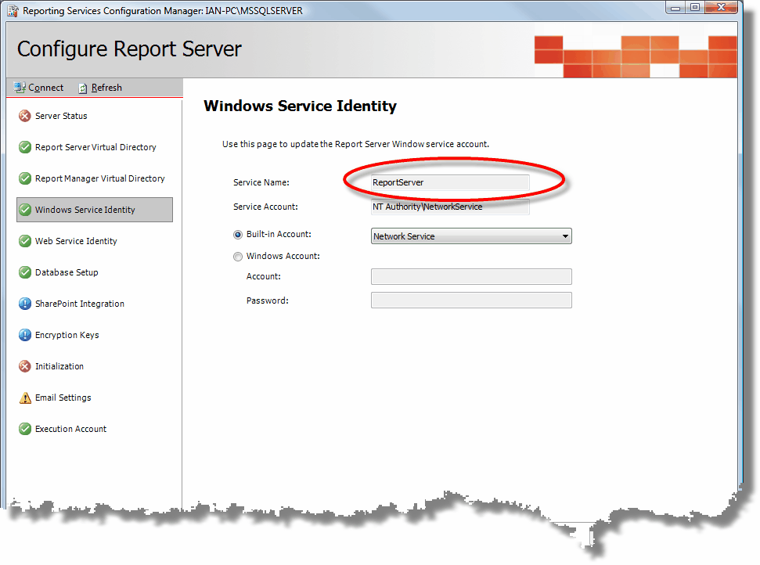The width and height of the screenshot is (760, 565).
Task: Maximize the Configuration Manager window
Action: pos(694,7)
